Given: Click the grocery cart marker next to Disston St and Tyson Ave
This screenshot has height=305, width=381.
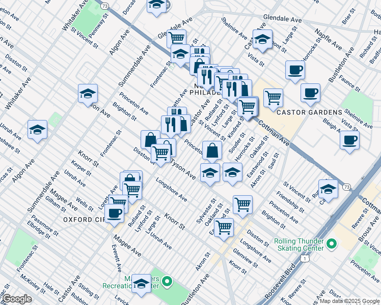Looking at the screenshot, I should 161,154.
